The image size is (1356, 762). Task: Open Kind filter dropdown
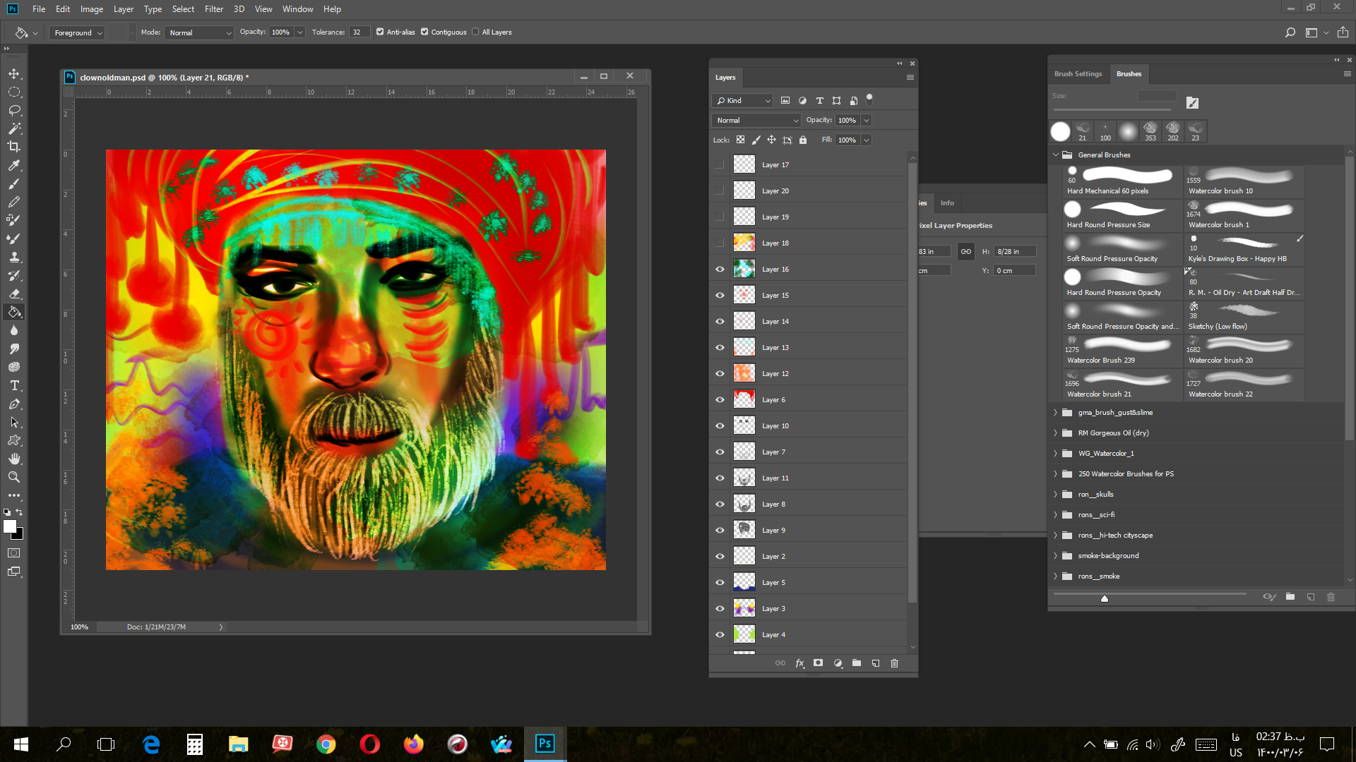[742, 101]
